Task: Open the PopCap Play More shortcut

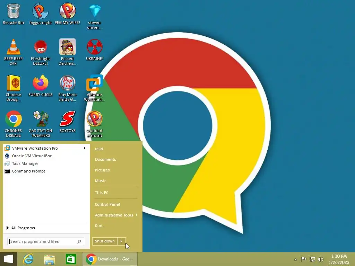Action: coord(68,88)
